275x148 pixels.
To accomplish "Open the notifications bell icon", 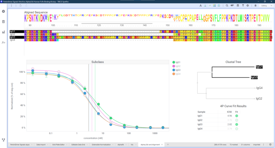I will 256,6.
